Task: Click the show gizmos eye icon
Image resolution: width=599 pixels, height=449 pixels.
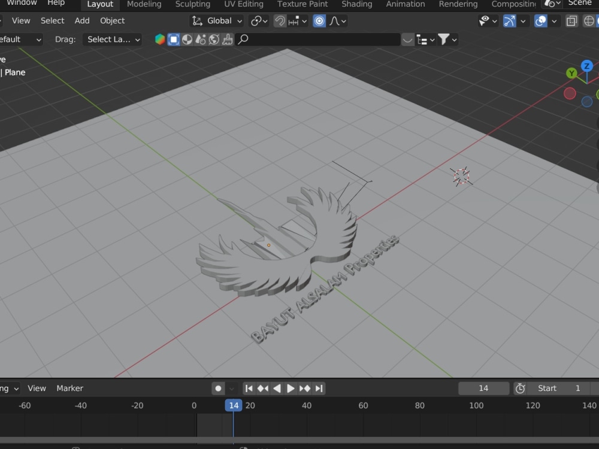Action: tap(483, 21)
